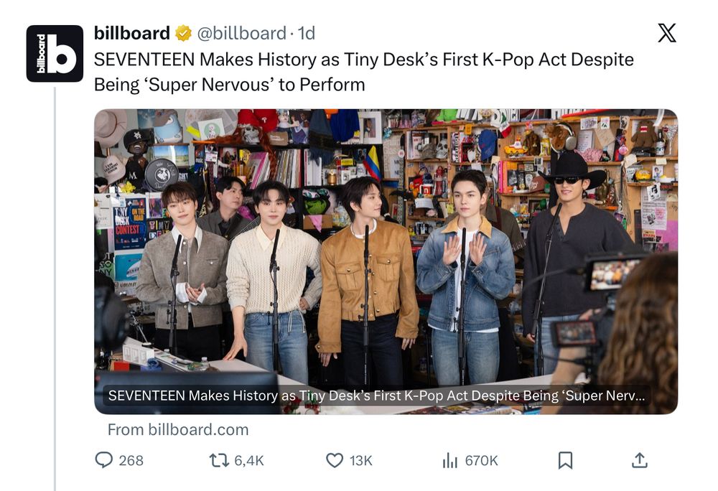The width and height of the screenshot is (718, 491).
Task: Repost using the retweet arrows icon
Action: coord(218,460)
